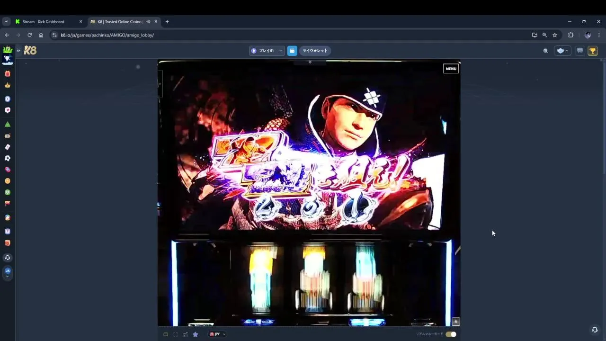The height and width of the screenshot is (341, 606).
Task: Click the headset support icon in sidebar
Action: 8,258
